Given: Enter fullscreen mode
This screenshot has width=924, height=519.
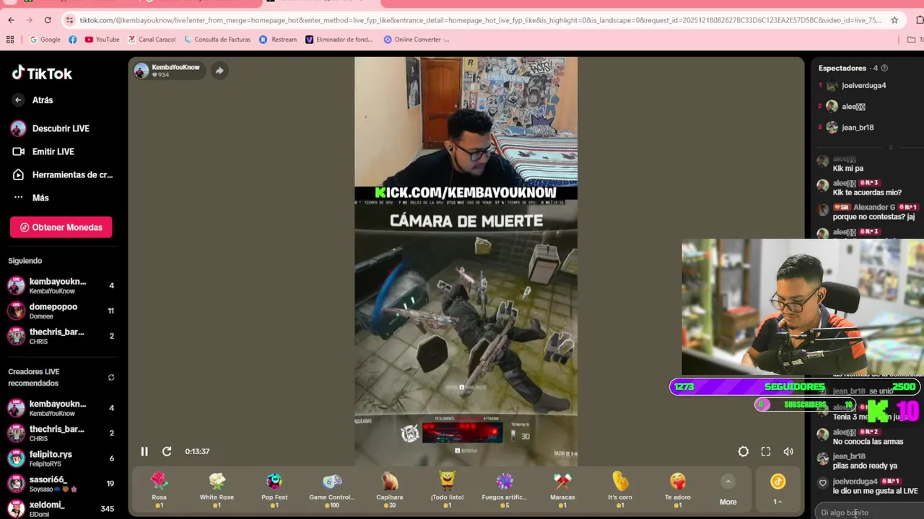Looking at the screenshot, I should (x=766, y=451).
